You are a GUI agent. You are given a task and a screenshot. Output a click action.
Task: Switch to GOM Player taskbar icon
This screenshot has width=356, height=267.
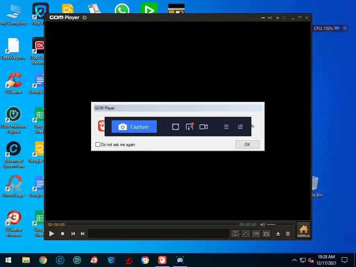162,260
